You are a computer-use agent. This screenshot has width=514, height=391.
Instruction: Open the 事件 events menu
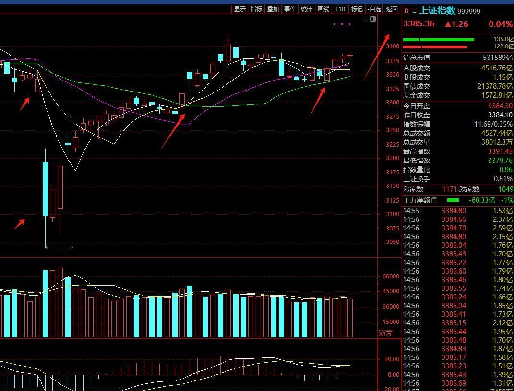[290, 9]
